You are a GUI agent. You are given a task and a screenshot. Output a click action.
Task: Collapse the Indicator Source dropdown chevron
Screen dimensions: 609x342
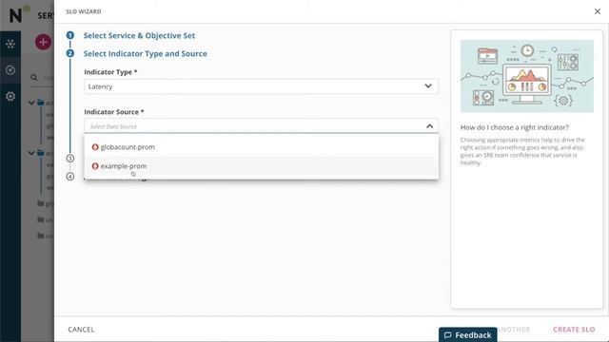tap(429, 126)
